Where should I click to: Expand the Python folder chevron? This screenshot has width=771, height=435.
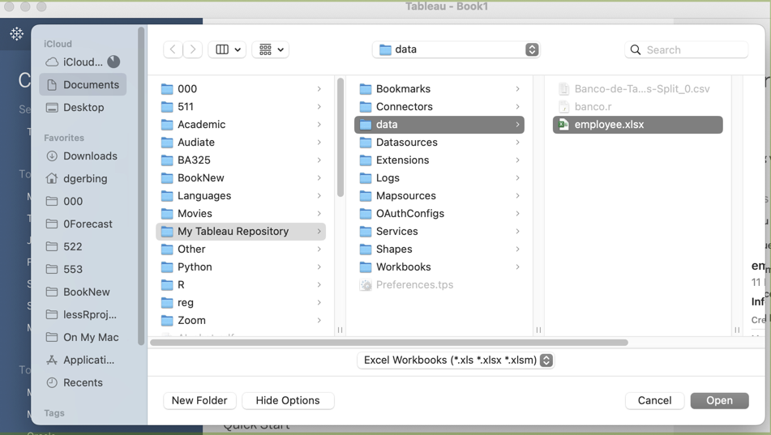pos(319,267)
